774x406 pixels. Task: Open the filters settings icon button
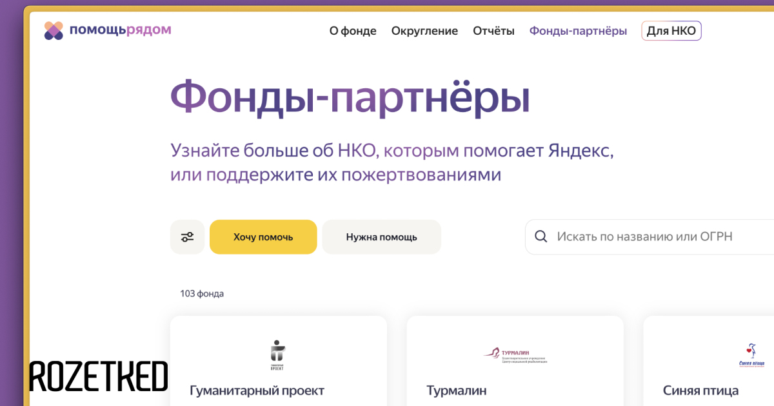[x=187, y=237]
